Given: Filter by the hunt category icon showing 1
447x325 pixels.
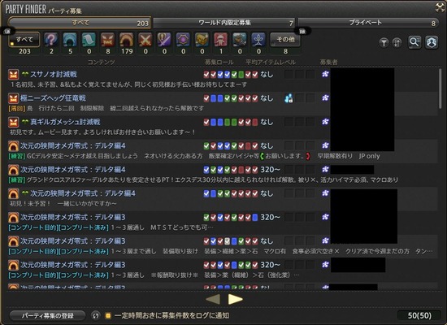Looking at the screenshot, I should pos(220,40).
